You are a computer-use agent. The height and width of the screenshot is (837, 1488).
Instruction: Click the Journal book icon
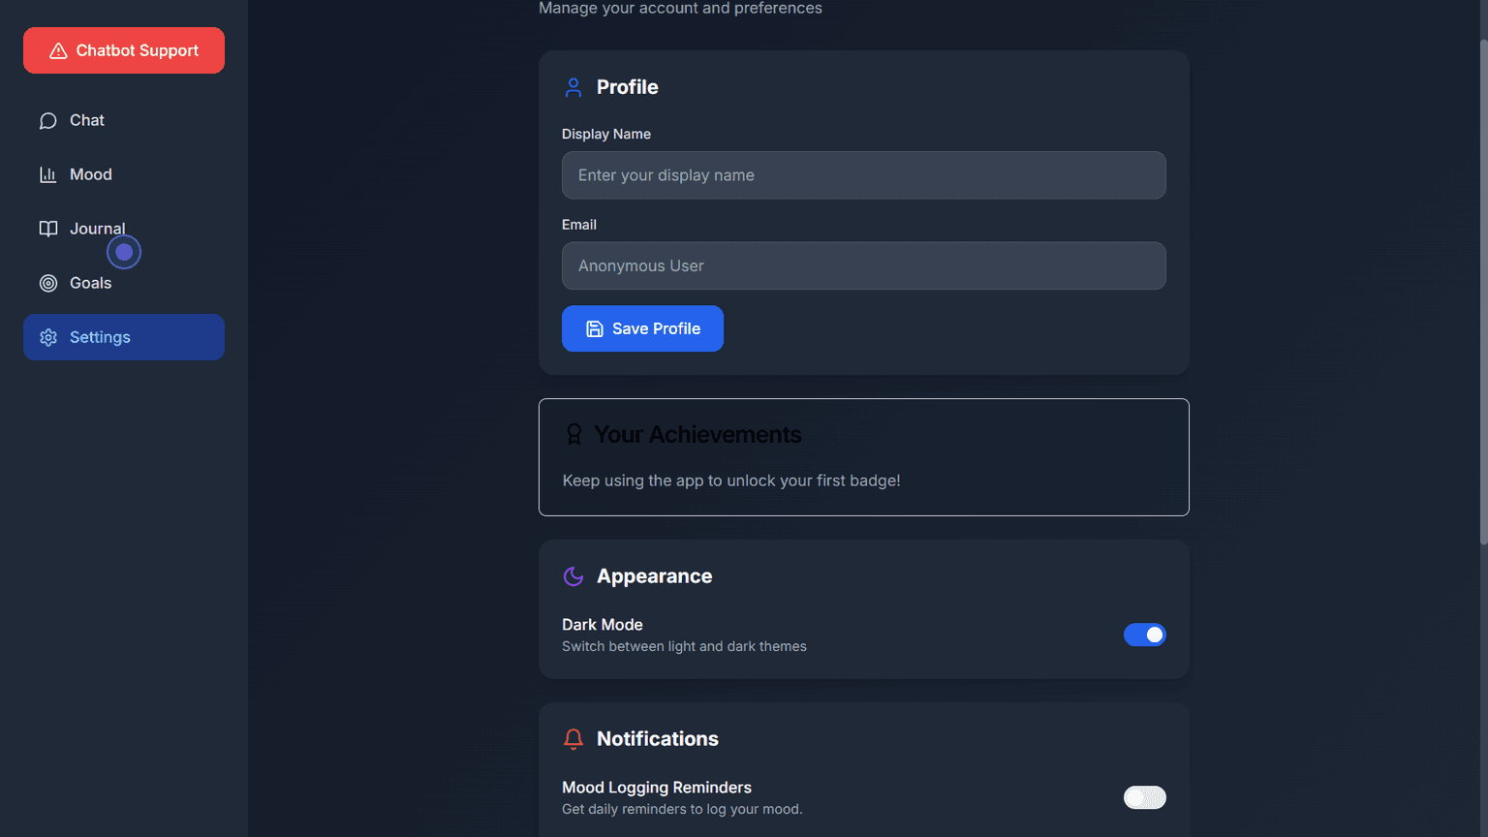[47, 229]
